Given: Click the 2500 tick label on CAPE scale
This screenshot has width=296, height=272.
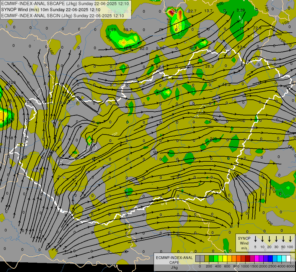Looking at the screenshot, I should [272, 266].
